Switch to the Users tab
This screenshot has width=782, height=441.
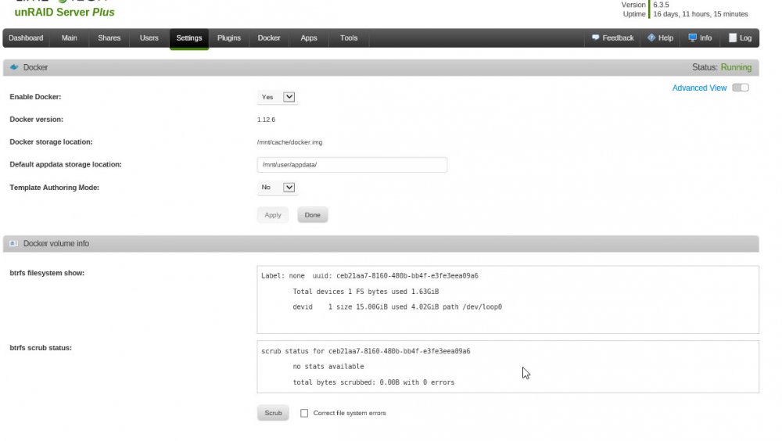tap(149, 38)
